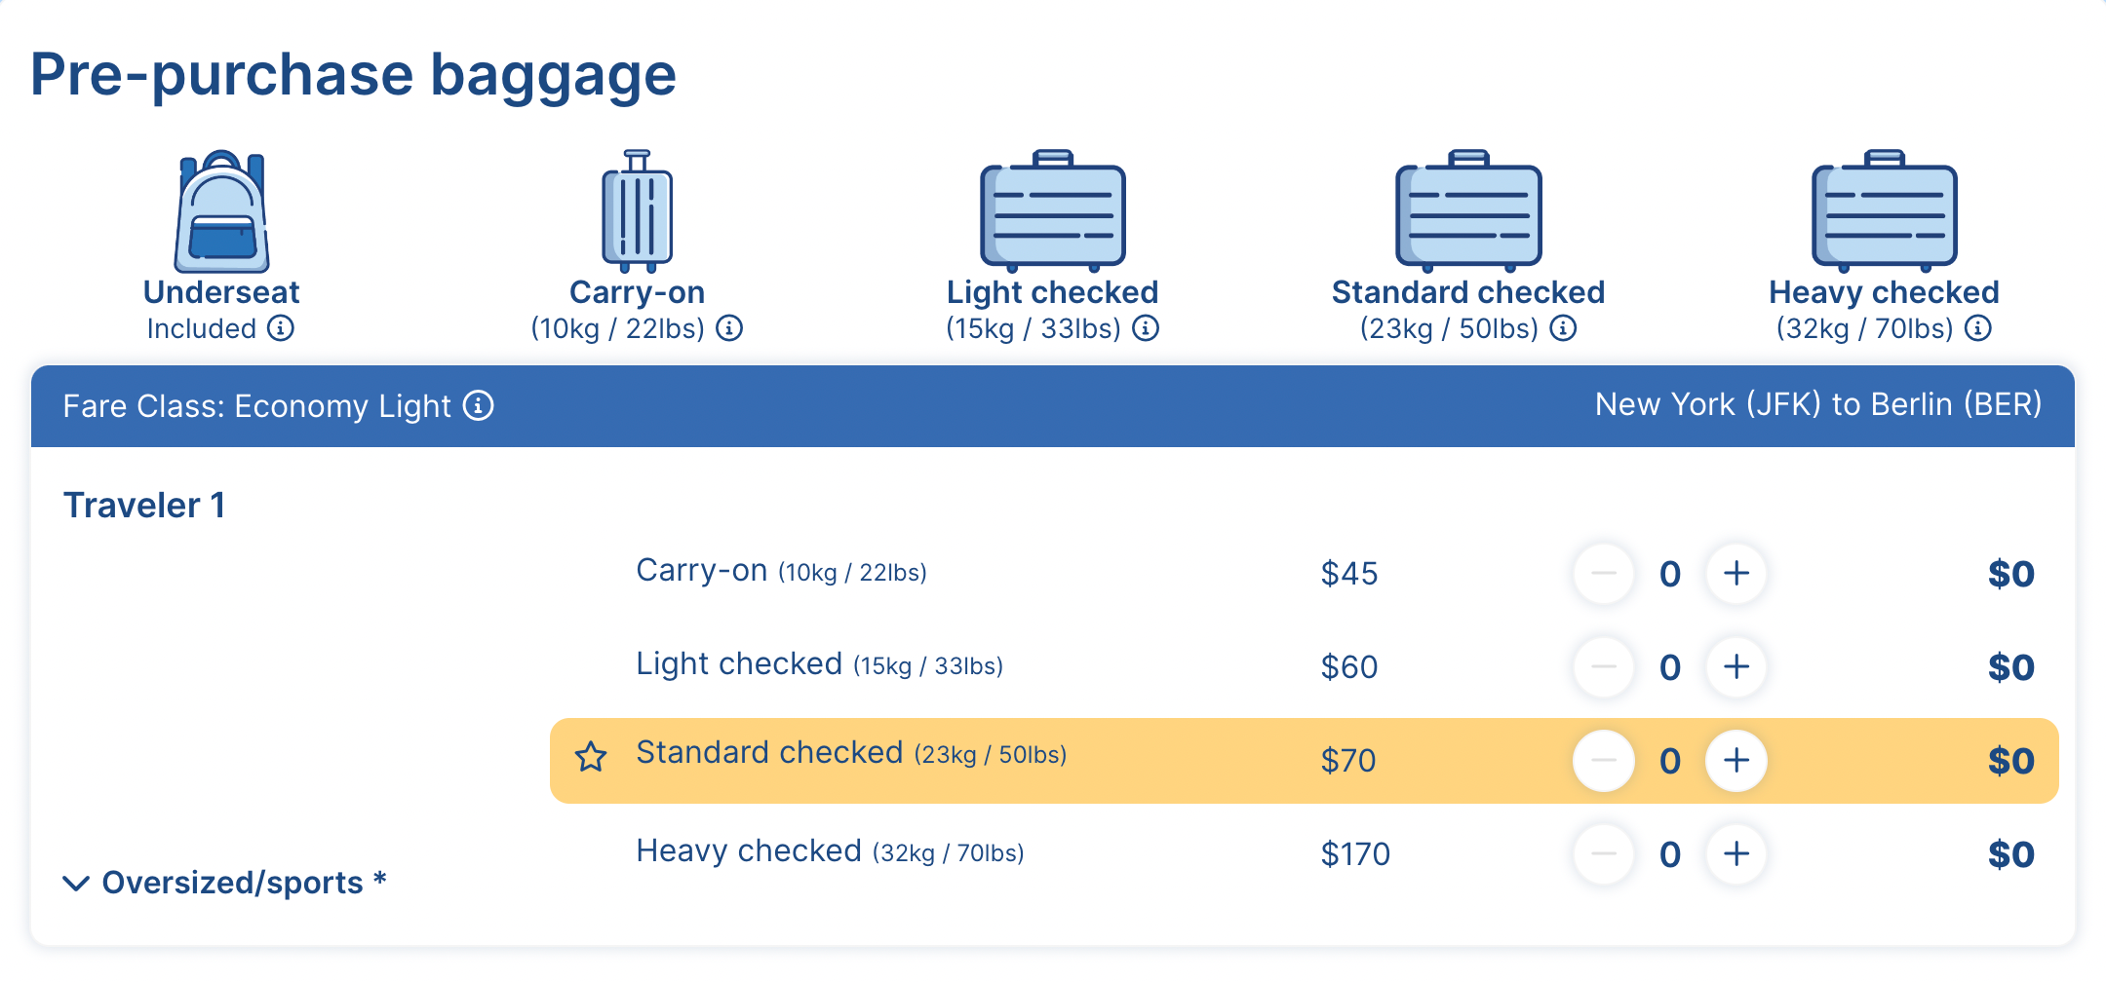
Task: Open Carry-on 10kg info icon
Action: 729,328
